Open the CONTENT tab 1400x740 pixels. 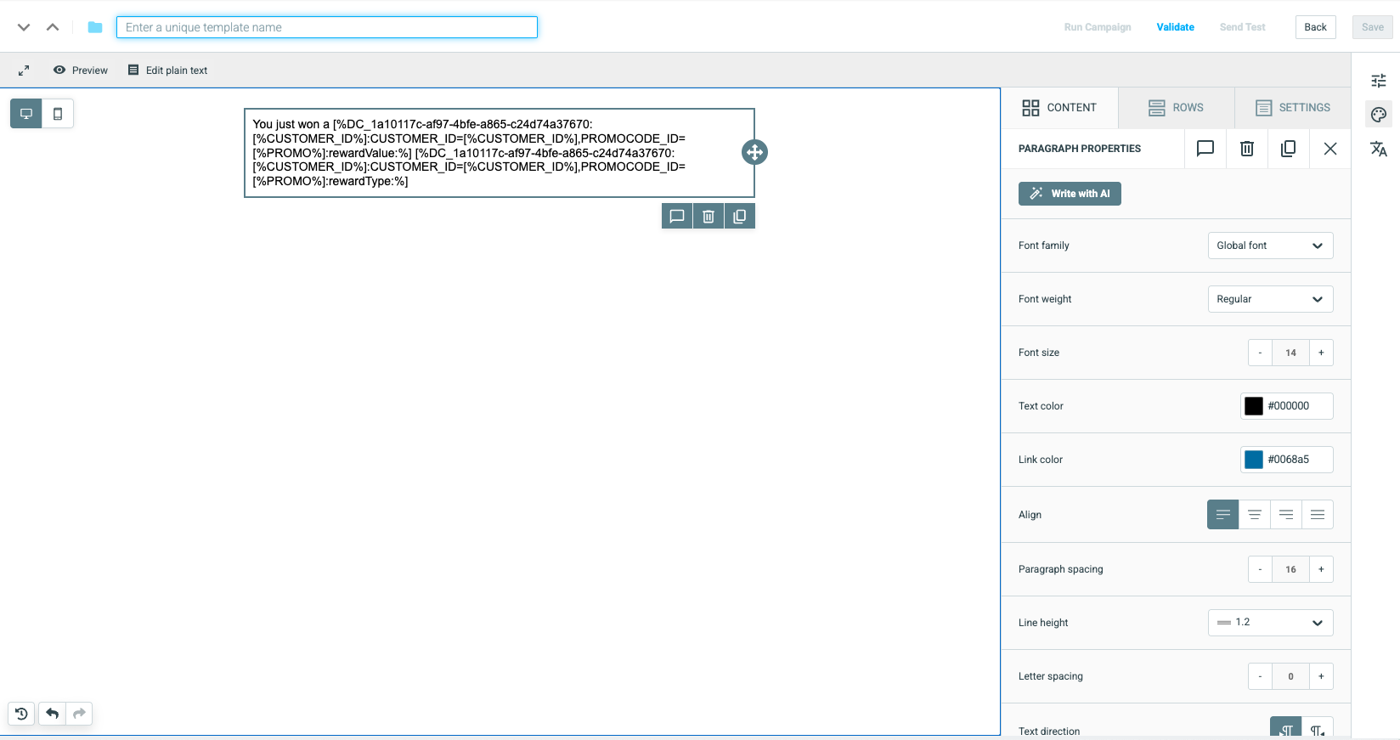tap(1059, 108)
